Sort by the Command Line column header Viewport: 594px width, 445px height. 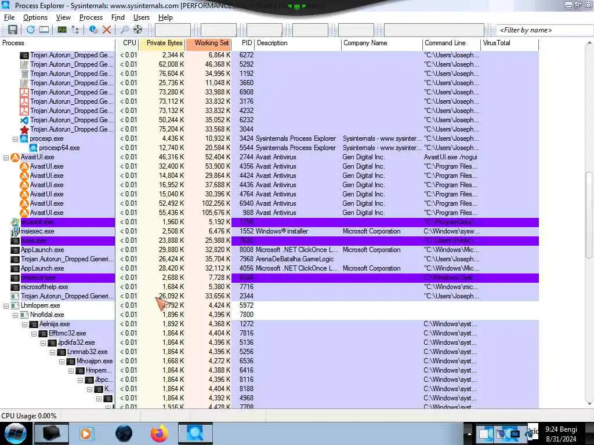pos(451,43)
